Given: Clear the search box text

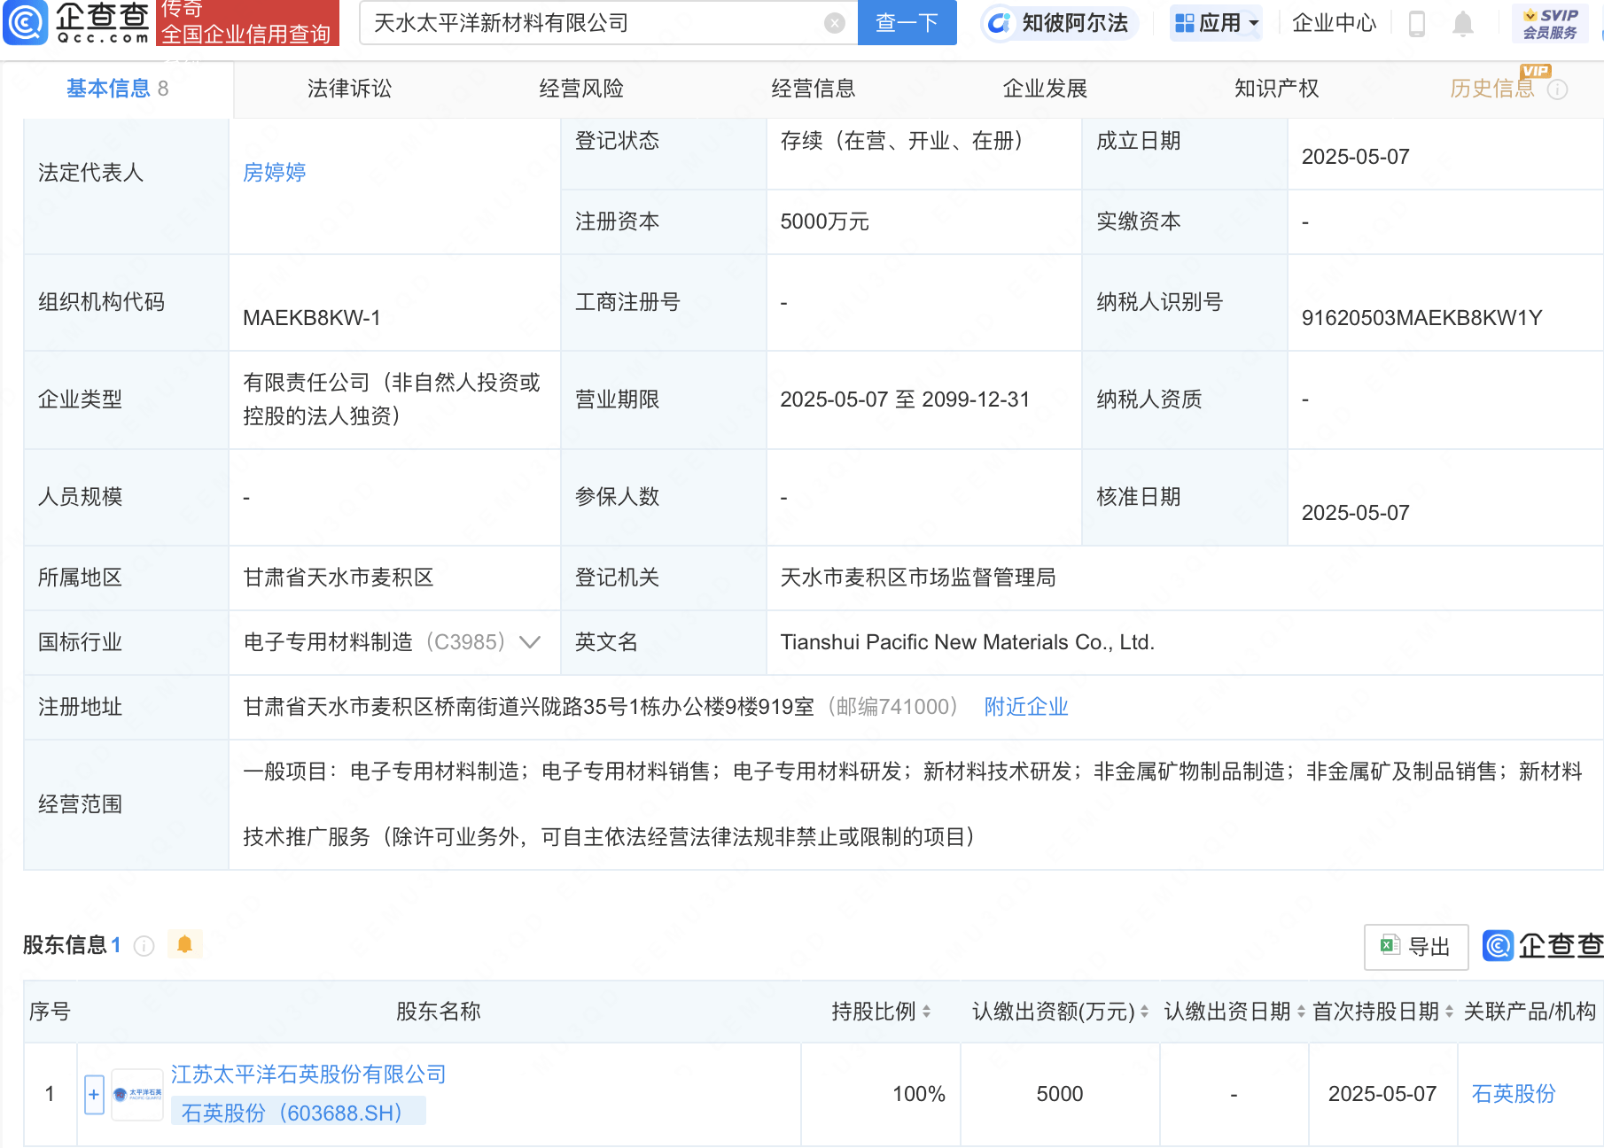Looking at the screenshot, I should 834,23.
